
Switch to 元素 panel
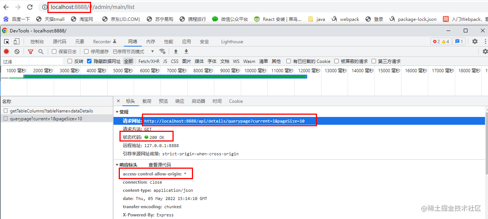80,41
